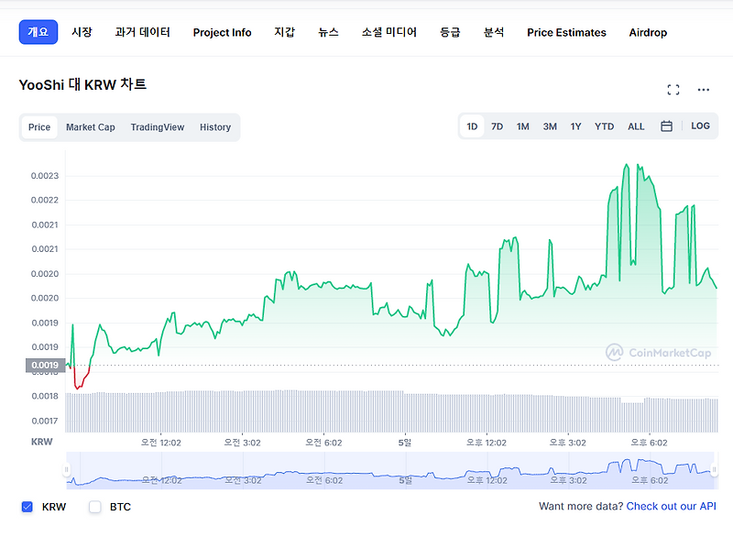
Task: Follow the Check out our API link
Action: pos(671,506)
